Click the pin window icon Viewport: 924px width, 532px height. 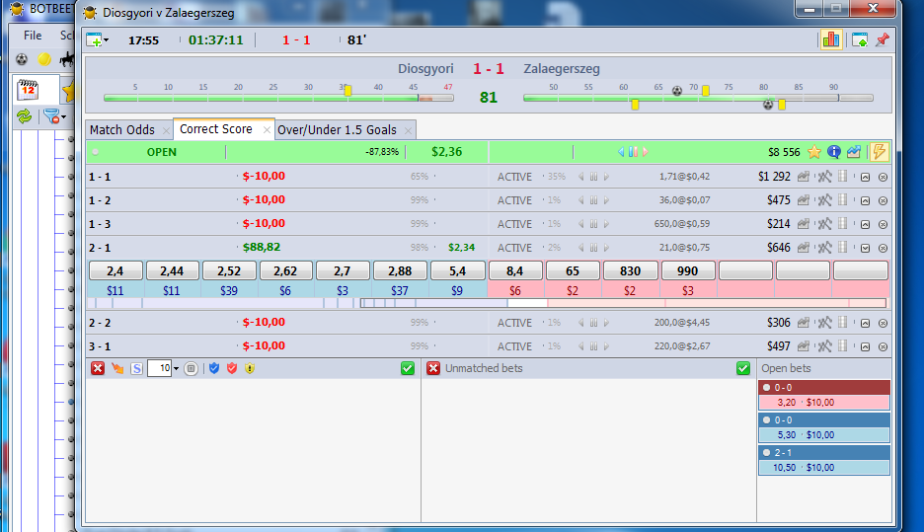883,40
